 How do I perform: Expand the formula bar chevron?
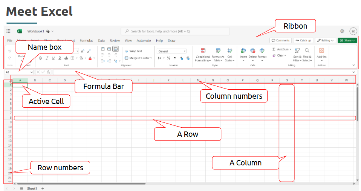tap(353, 72)
